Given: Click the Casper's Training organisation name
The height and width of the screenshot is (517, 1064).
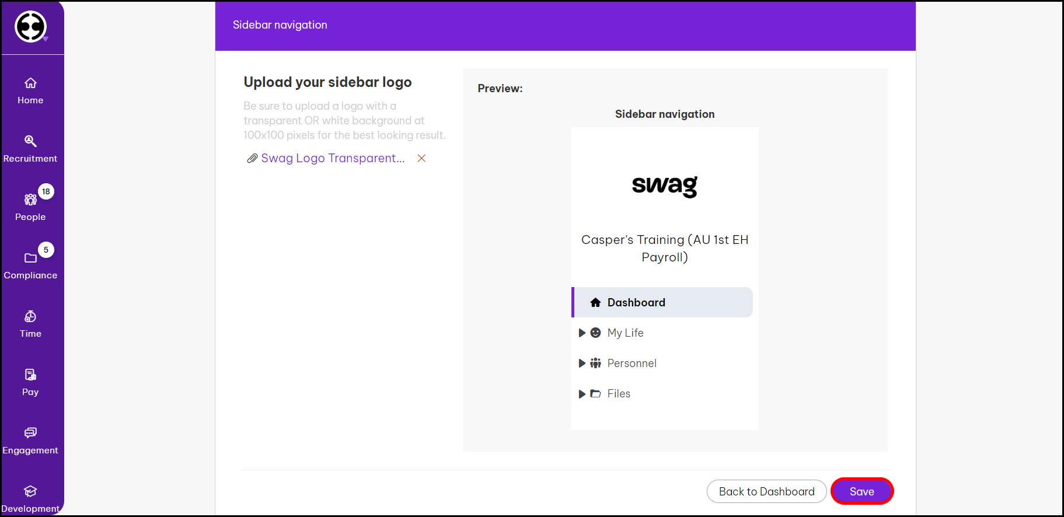Looking at the screenshot, I should point(665,248).
